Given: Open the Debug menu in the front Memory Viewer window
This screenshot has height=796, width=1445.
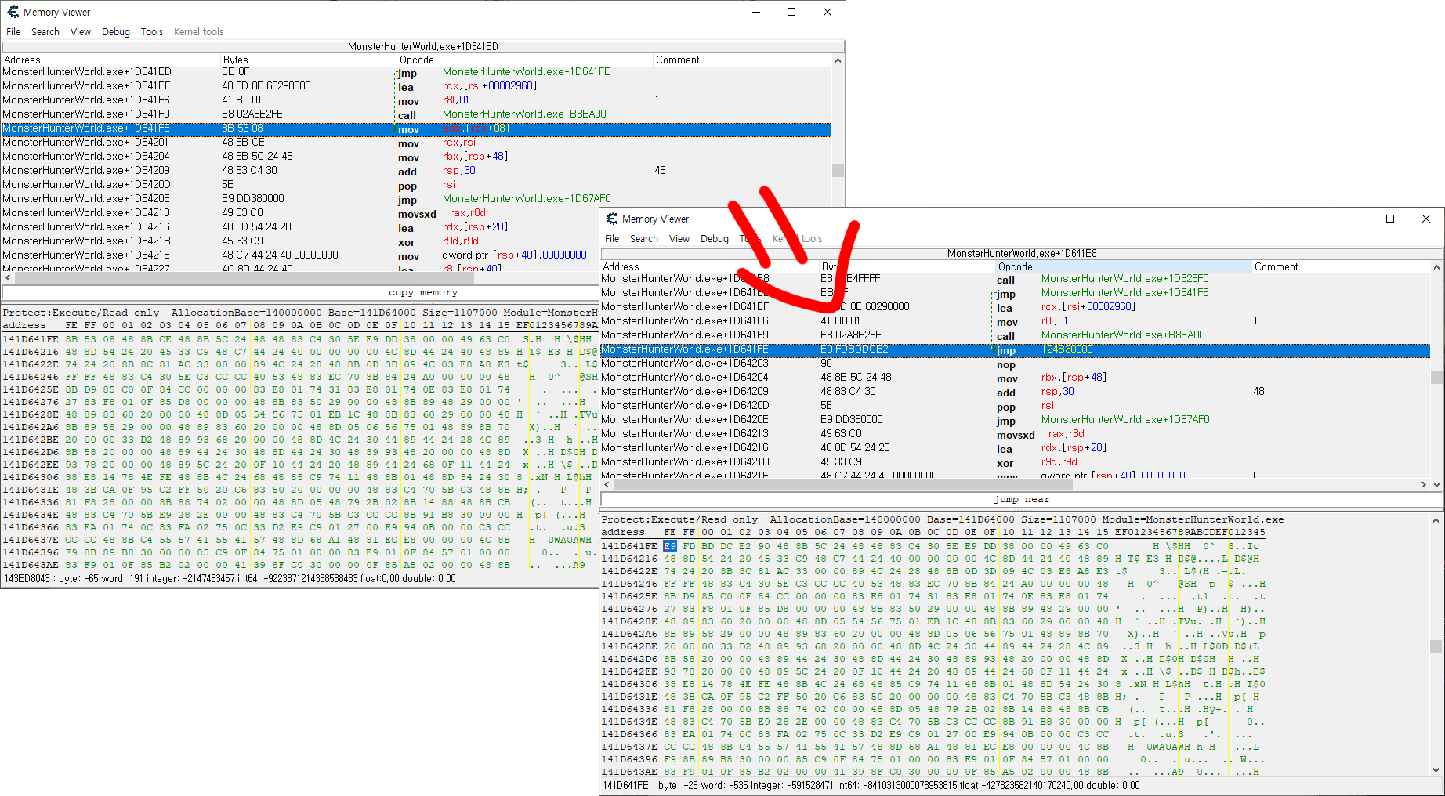Looking at the screenshot, I should pos(715,239).
